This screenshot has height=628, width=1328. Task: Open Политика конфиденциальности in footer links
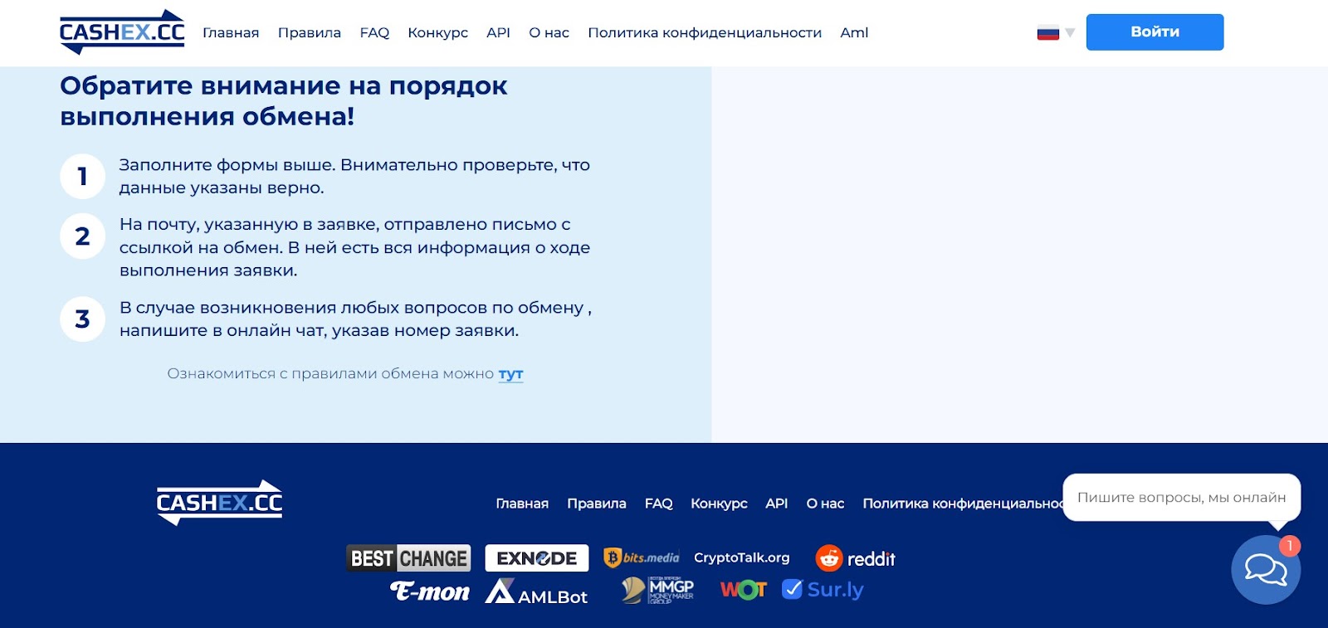click(963, 504)
